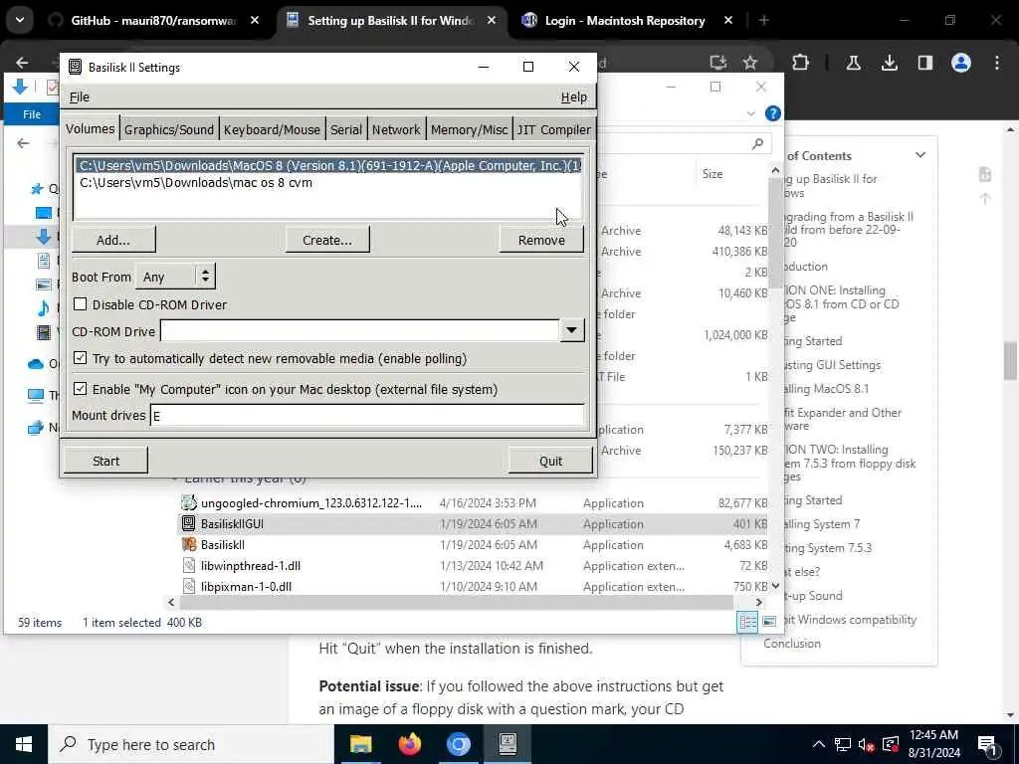Open the Help menu in Basilisk II Settings

[x=573, y=96]
